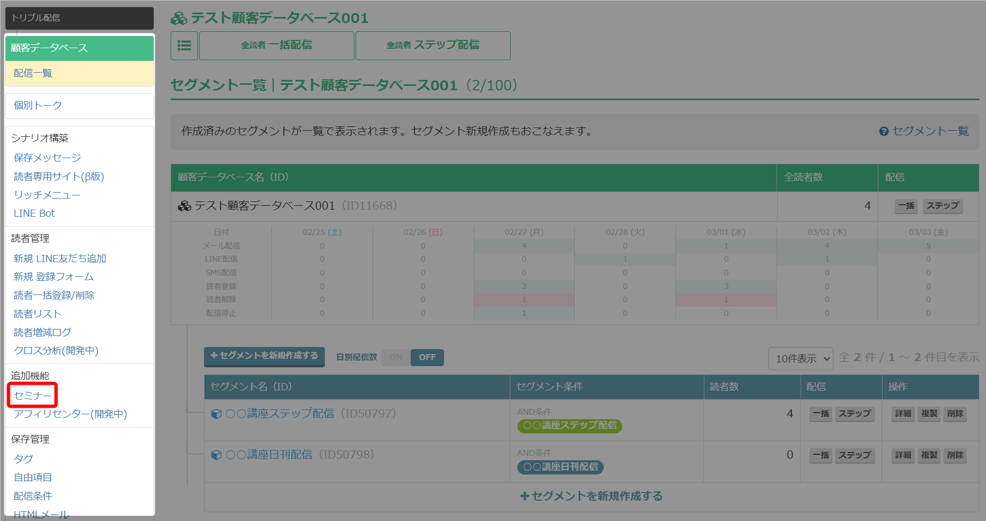Open 全読者 一括配信 tab button
This screenshot has width=986, height=521.
click(x=277, y=45)
